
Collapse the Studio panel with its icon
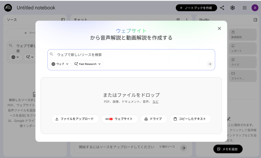[x=255, y=20]
